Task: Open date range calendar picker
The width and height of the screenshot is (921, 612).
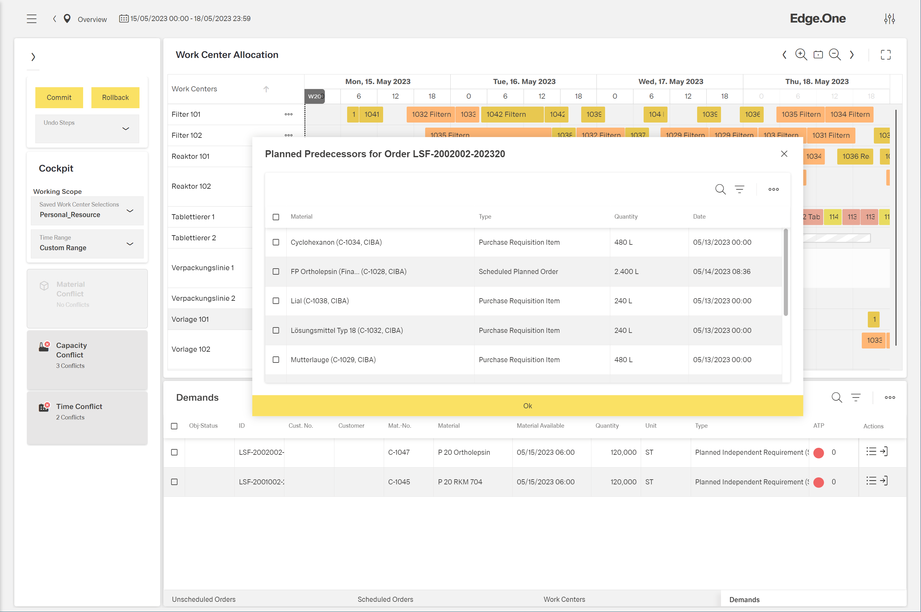Action: pos(124,19)
